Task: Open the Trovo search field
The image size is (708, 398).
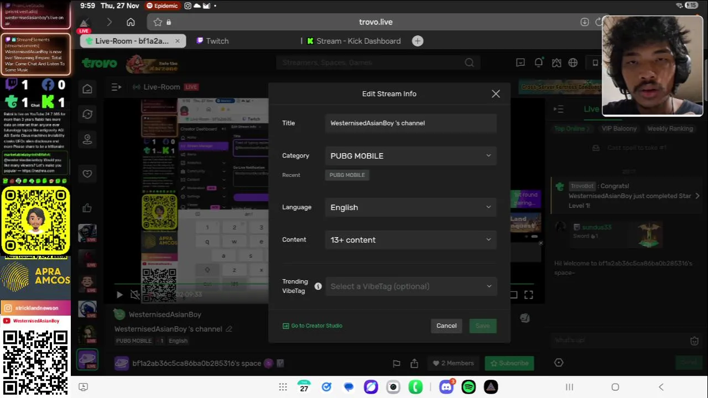Action: click(377, 63)
